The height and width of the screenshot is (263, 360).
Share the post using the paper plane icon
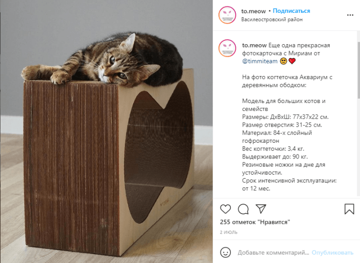tap(261, 209)
